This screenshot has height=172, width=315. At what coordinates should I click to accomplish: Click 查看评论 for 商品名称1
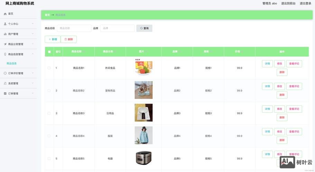coord(294,64)
